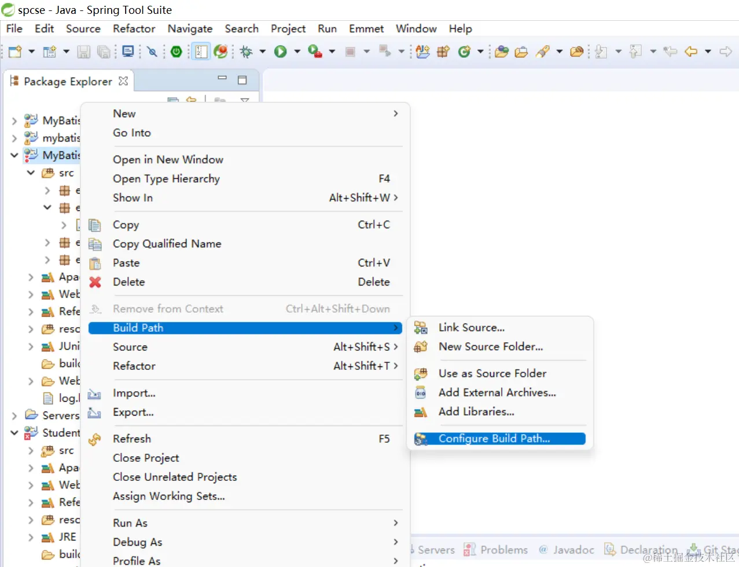Click the Run external tools icon
Image resolution: width=739 pixels, height=567 pixels.
(315, 51)
